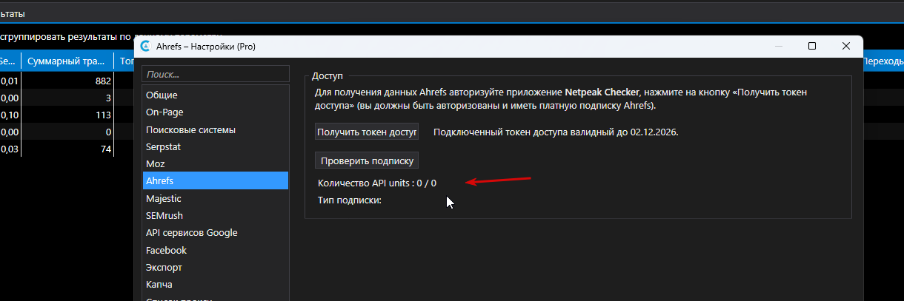
Task: Click the "Получить токен доступа" button
Action: click(366, 132)
